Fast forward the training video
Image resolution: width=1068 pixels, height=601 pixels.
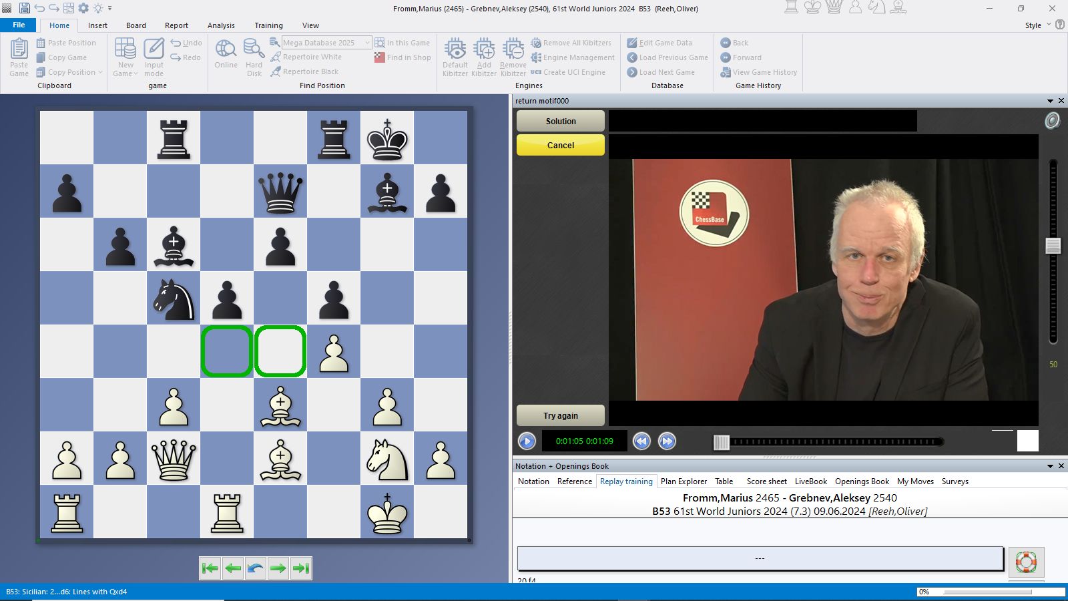[667, 441]
